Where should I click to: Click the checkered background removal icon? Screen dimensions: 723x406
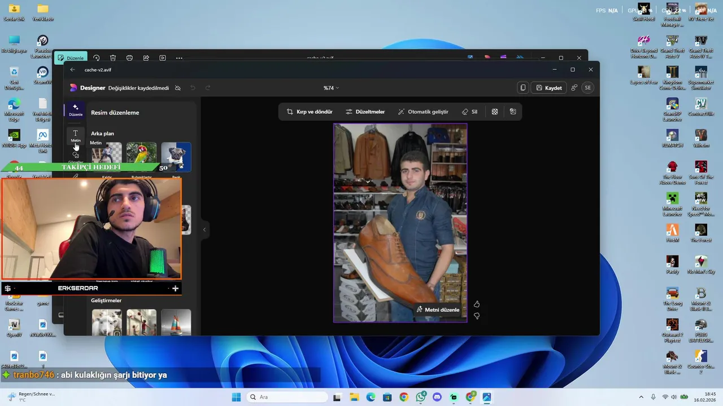coord(495,112)
